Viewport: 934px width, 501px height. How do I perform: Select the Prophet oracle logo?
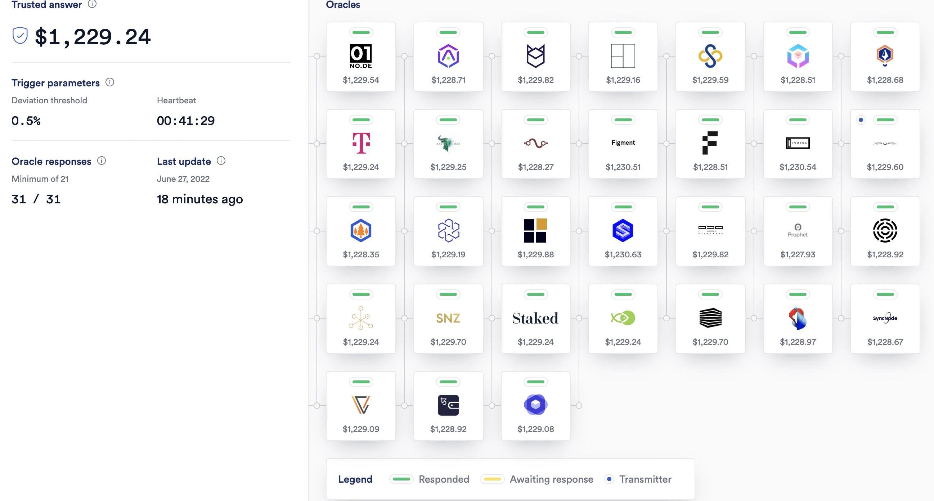(797, 231)
